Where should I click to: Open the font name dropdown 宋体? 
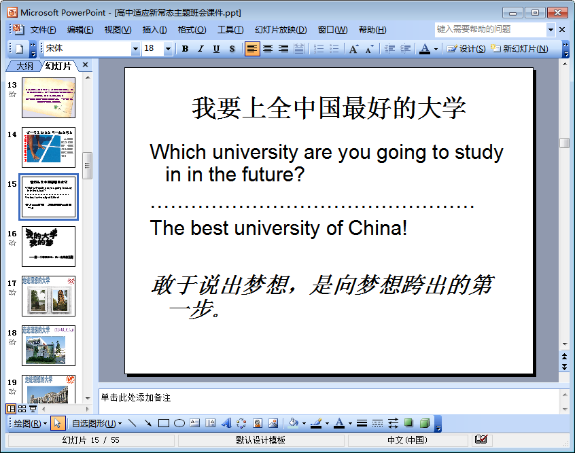[135, 49]
